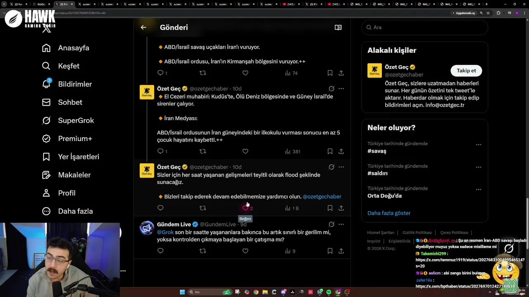
Task: Open Spotify from the taskbar
Action: (329, 292)
